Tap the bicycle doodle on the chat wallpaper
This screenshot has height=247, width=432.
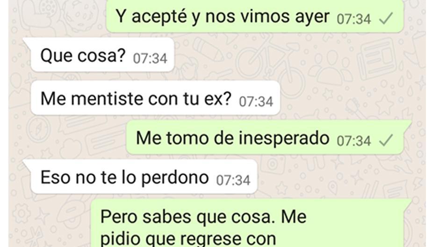tap(271, 65)
